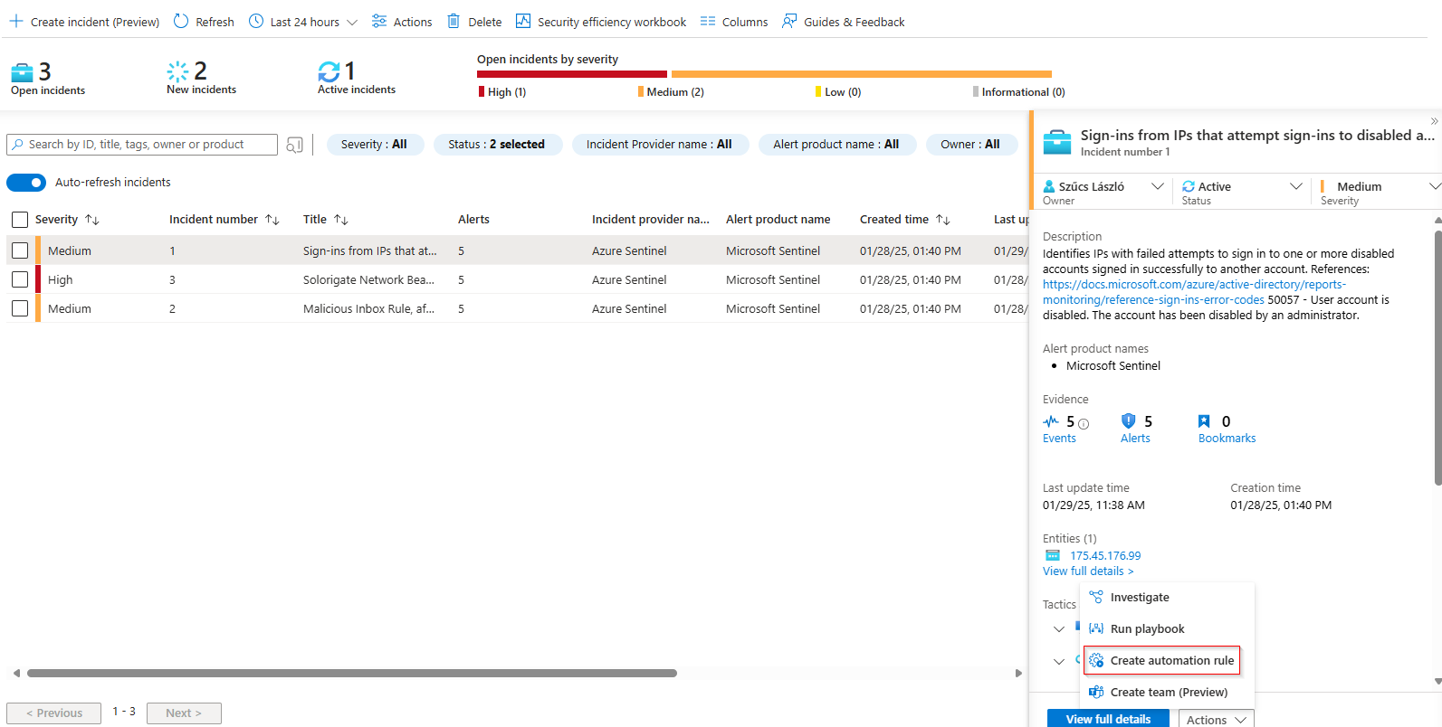Collapse the incident details pane using the double chevron
The image size is (1442, 727).
point(1434,121)
